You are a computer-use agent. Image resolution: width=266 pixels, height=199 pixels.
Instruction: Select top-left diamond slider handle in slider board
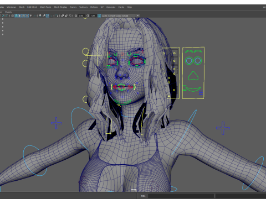pyautogui.click(x=164, y=53)
